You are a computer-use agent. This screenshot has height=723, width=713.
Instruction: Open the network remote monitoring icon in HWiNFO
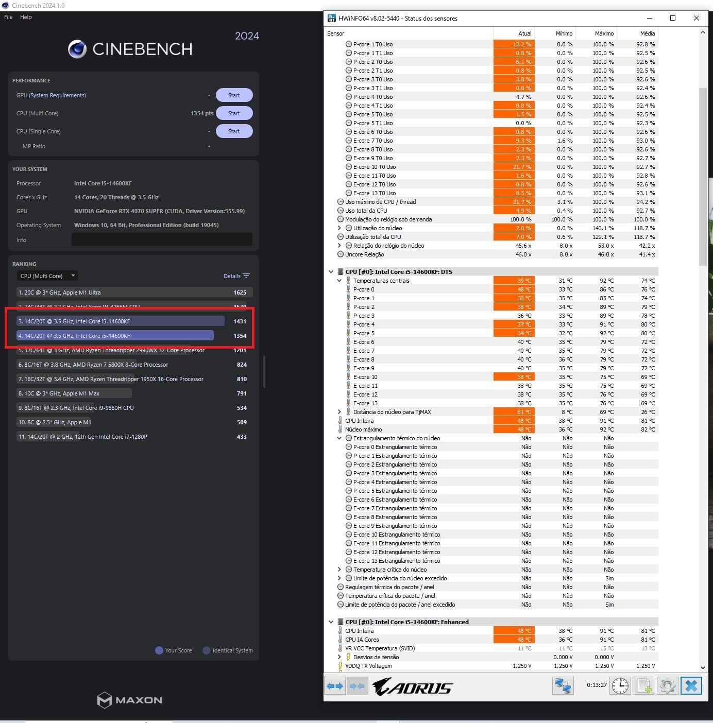tap(563, 686)
